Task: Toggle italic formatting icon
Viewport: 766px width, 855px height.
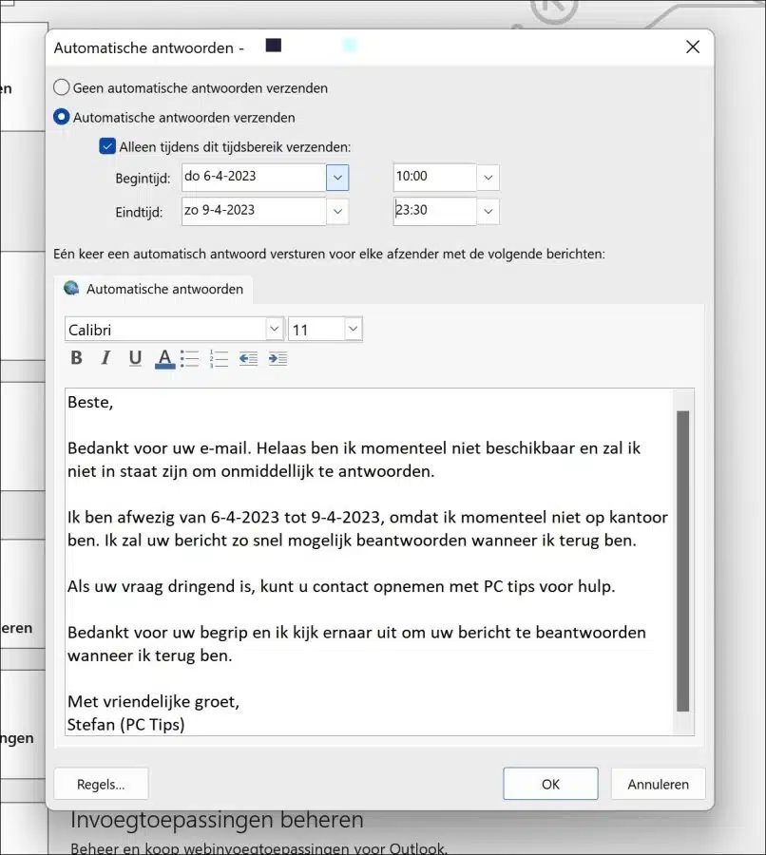Action: 105,358
